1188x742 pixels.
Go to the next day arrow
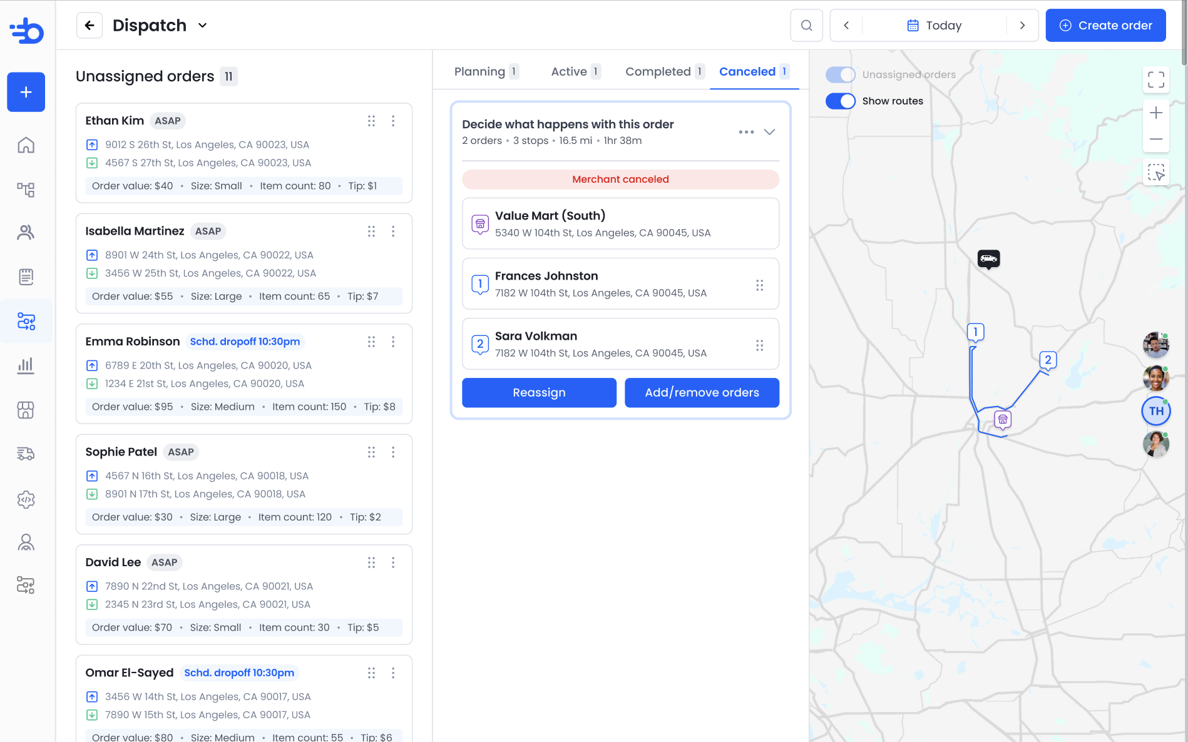(x=1022, y=26)
